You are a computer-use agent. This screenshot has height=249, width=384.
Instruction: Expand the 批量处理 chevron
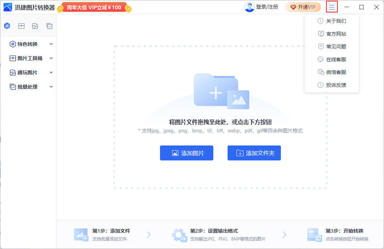point(51,87)
